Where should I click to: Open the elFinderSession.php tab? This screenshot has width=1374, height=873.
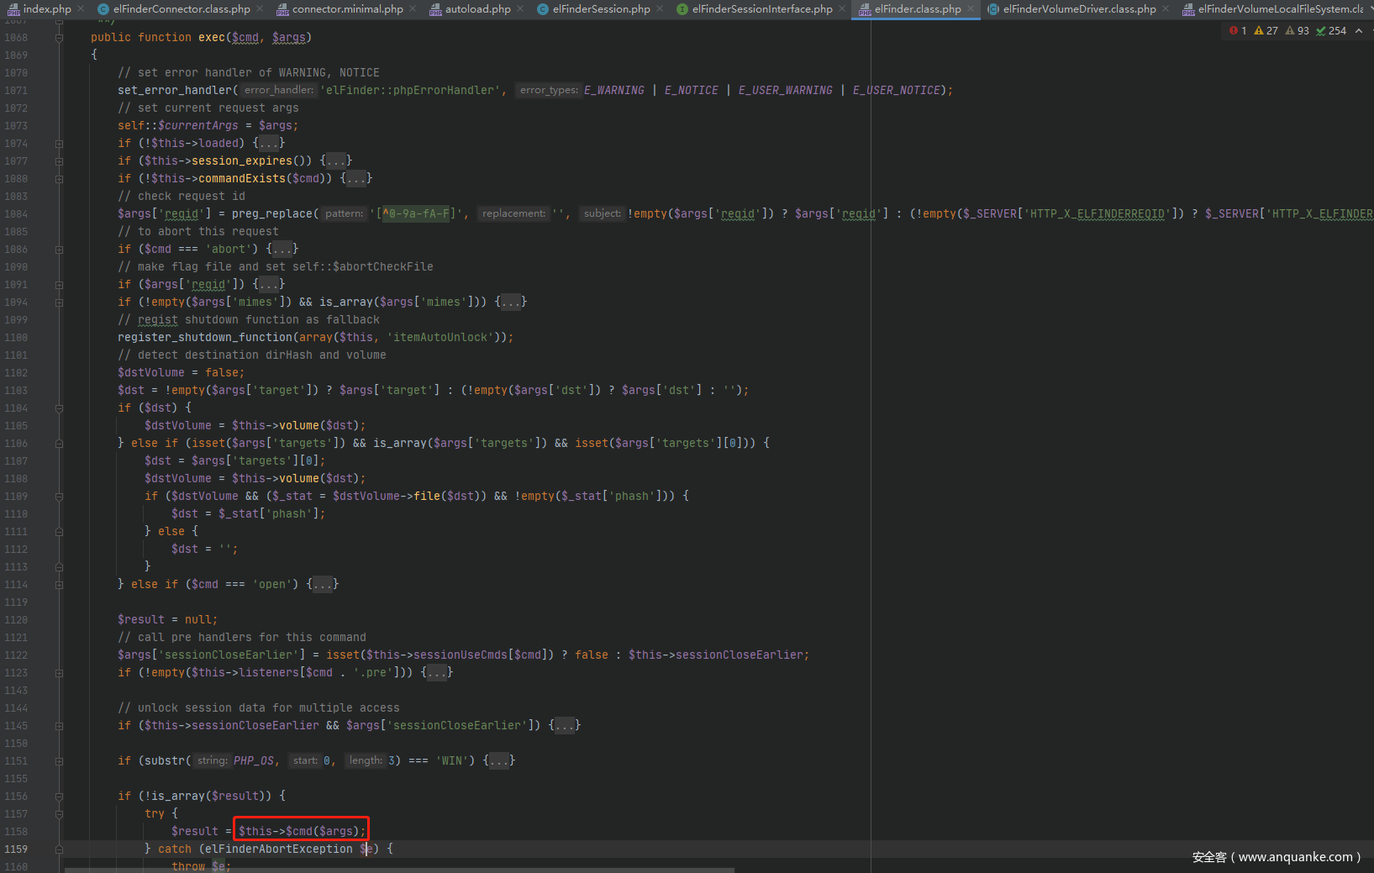(x=601, y=9)
